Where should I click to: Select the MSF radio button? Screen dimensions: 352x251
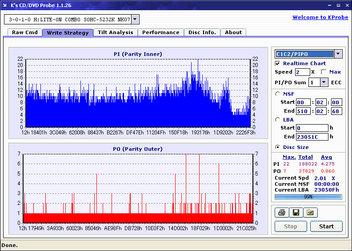[278, 94]
